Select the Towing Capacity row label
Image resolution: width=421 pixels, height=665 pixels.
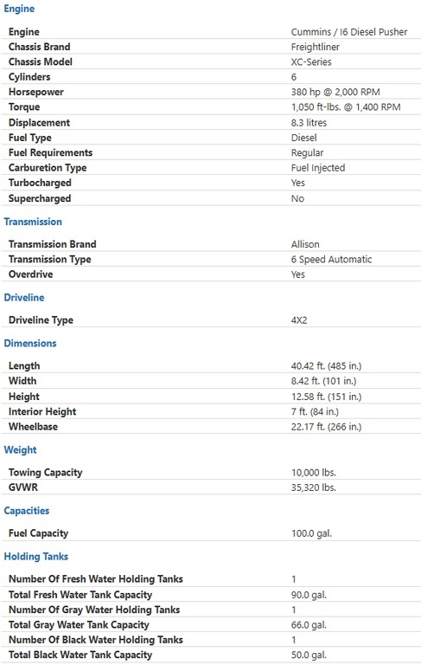(x=45, y=473)
